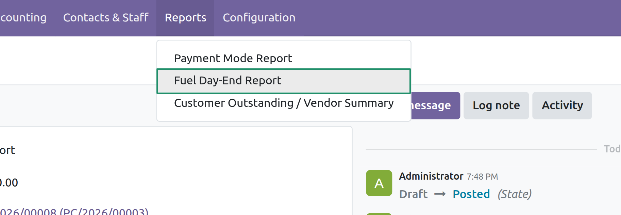This screenshot has height=215, width=621.
Task: Open the PC/2026/00003 reference link
Action: click(74, 212)
